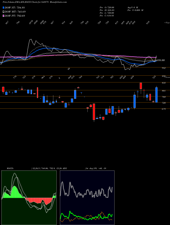Click the 'Avg V: 0 M' value

(133, 7)
